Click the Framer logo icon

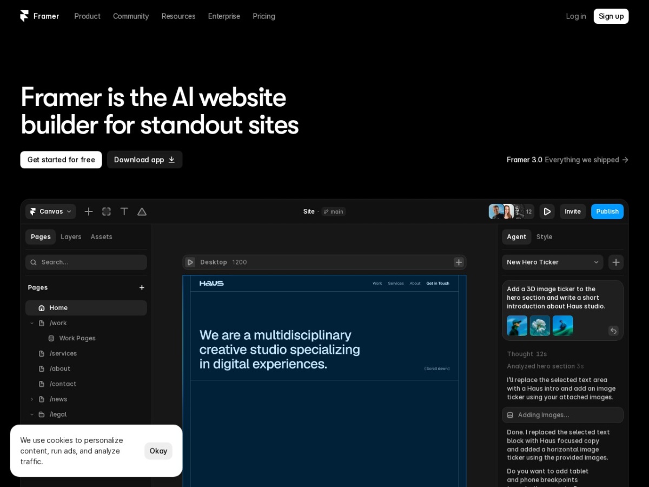pyautogui.click(x=24, y=16)
